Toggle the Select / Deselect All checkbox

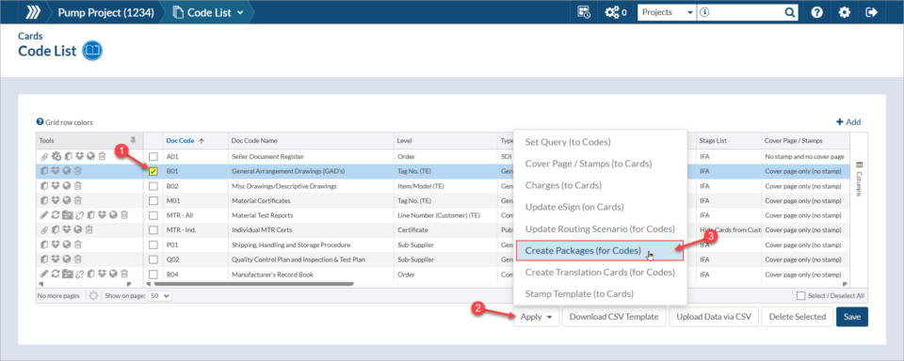[800, 296]
